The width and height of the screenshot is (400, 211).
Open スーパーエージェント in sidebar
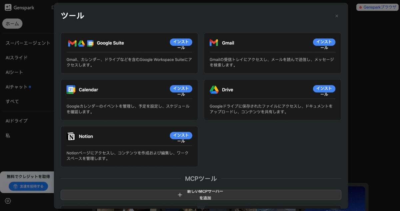(x=28, y=43)
